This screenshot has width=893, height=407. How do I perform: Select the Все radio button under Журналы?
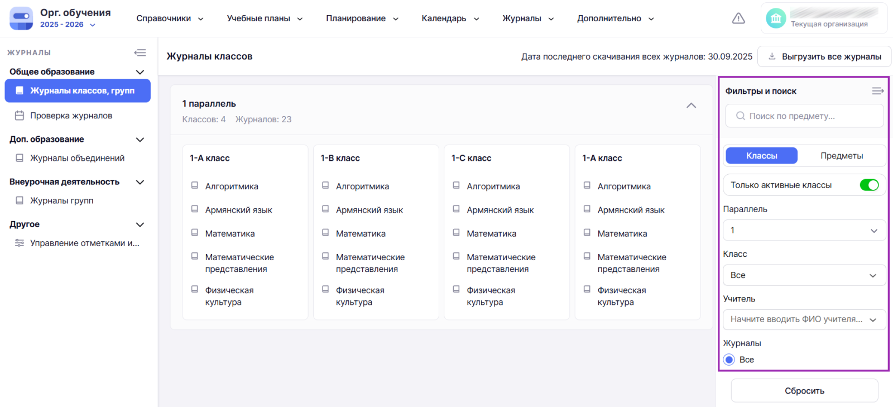(729, 360)
